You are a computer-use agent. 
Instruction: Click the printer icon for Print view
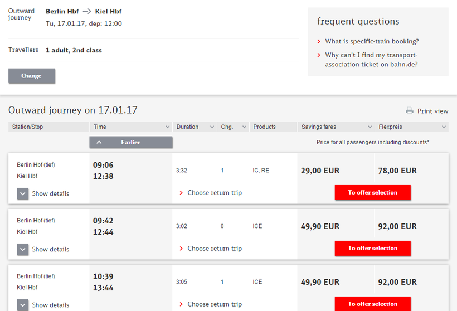410,111
